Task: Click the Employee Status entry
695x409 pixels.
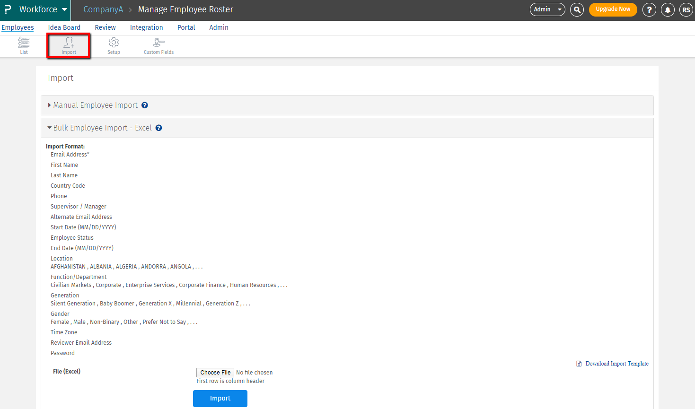Action: click(72, 238)
